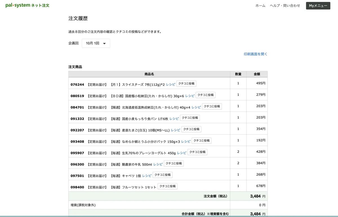Post クチコミ投稿 for プレーンヨーグルト
Viewport: 338px width, 217px height.
[197, 152]
